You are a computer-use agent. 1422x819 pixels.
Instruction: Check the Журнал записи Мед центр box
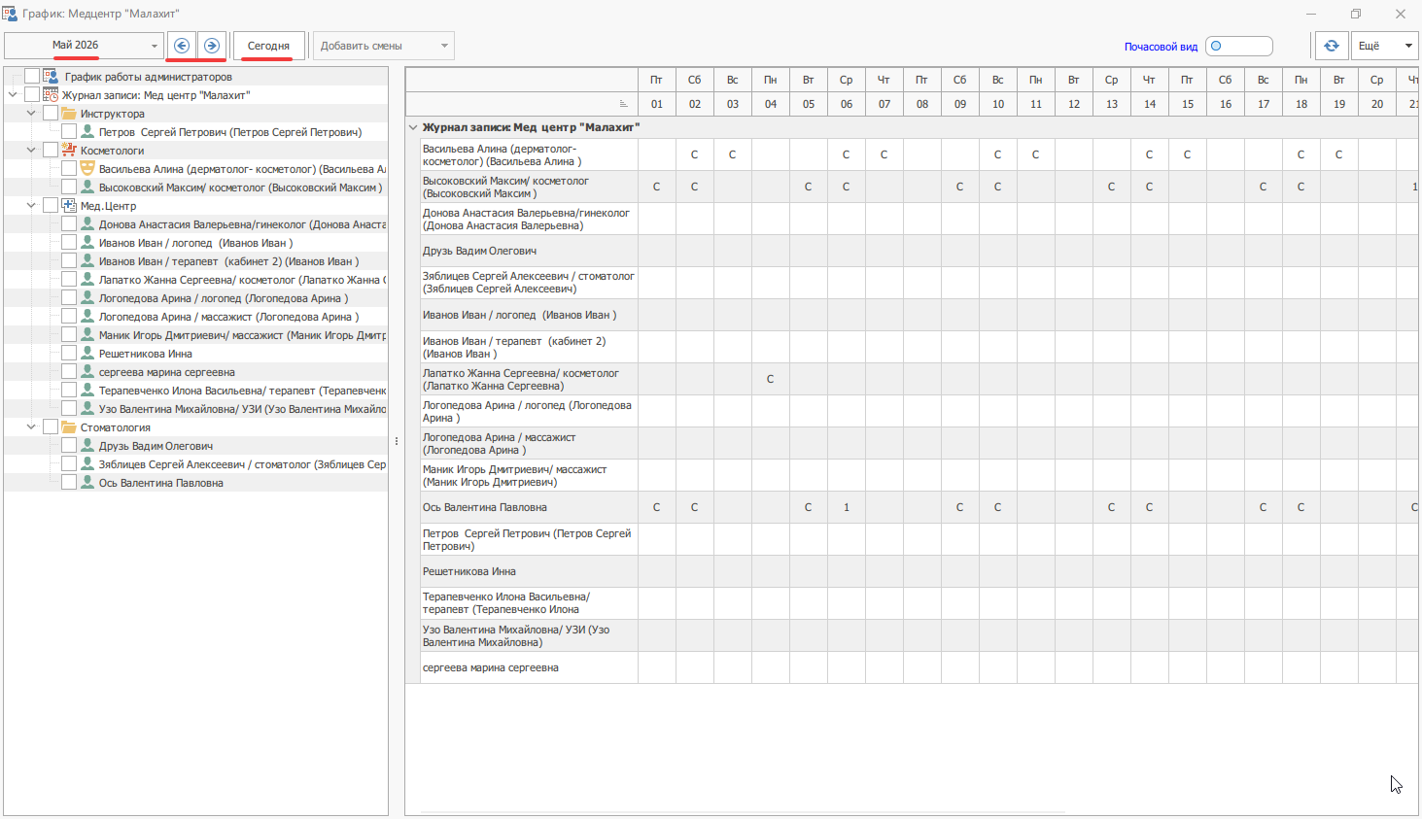(32, 95)
